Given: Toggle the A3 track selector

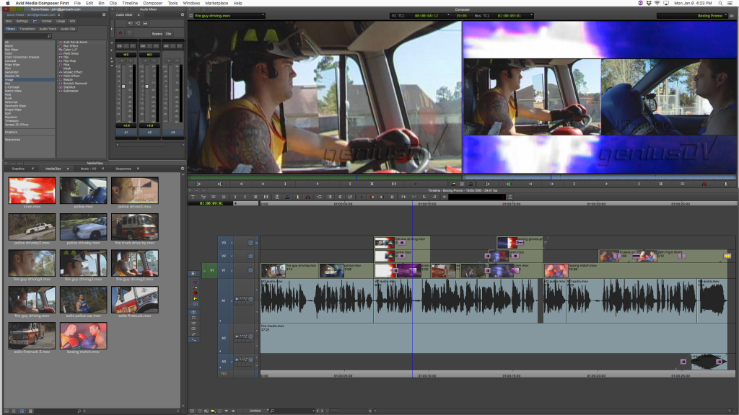Looking at the screenshot, I should click(224, 362).
